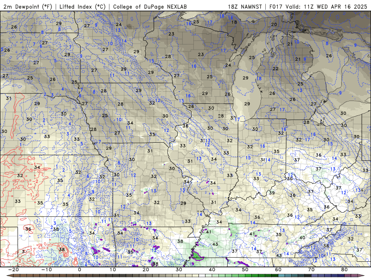Click the black '22' dewpoint value in Michigan
Screen dimensions: 371x278
275,69
